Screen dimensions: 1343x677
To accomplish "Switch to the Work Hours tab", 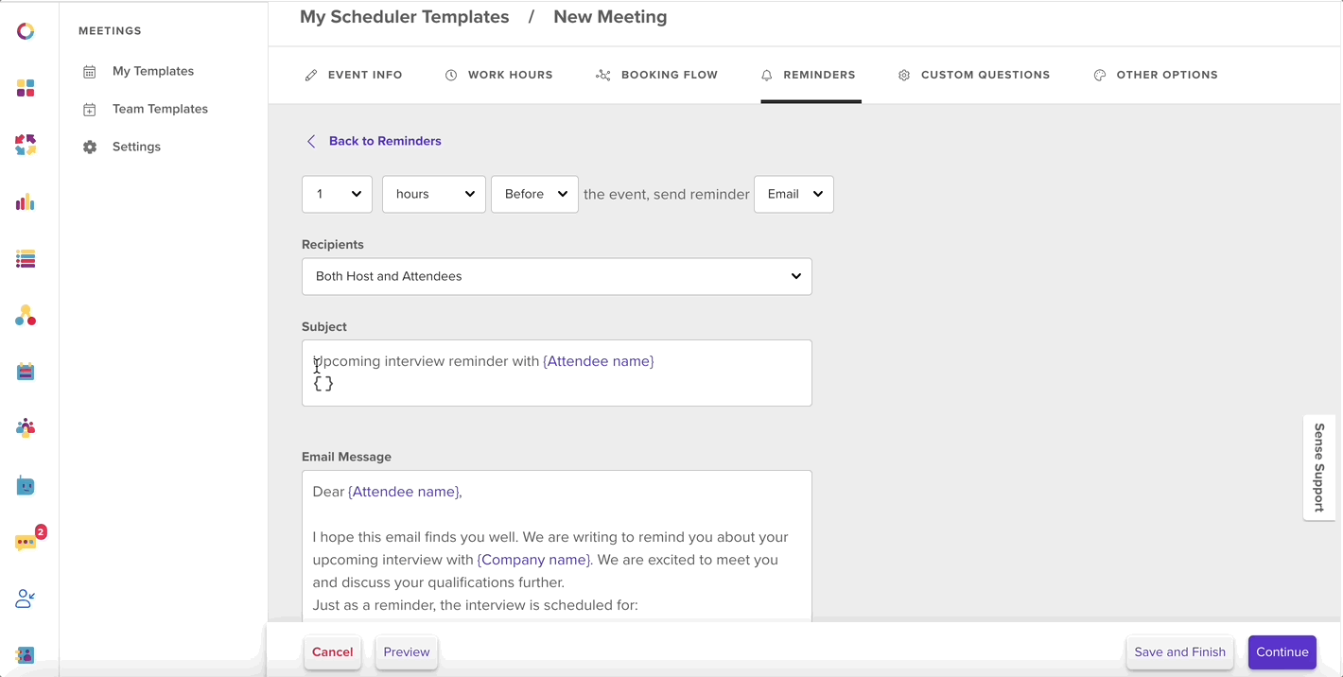I will [498, 75].
